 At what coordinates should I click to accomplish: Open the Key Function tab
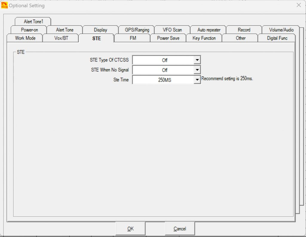pos(204,38)
